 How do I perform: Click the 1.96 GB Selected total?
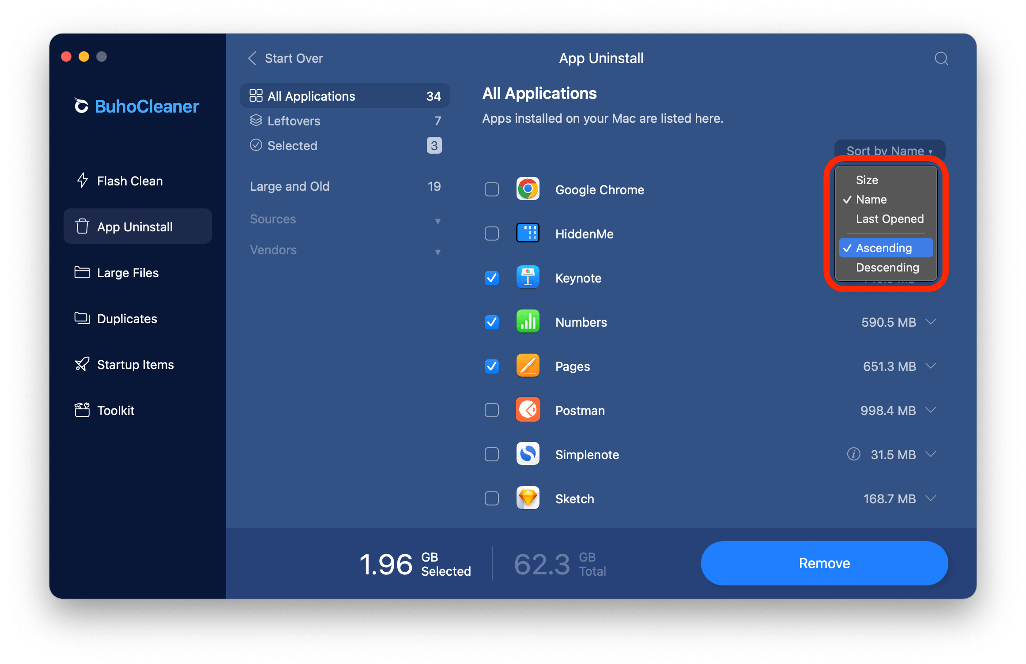415,564
